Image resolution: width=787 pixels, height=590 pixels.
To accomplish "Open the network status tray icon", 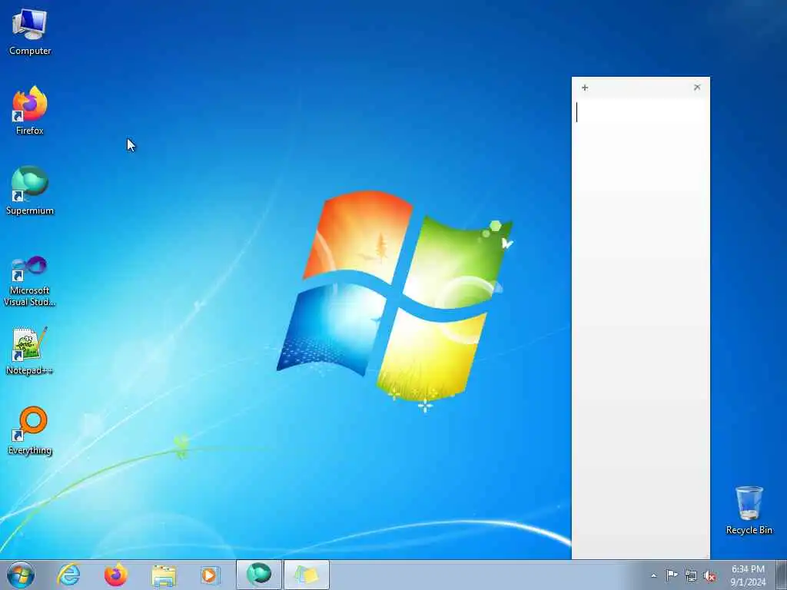I will tap(691, 575).
